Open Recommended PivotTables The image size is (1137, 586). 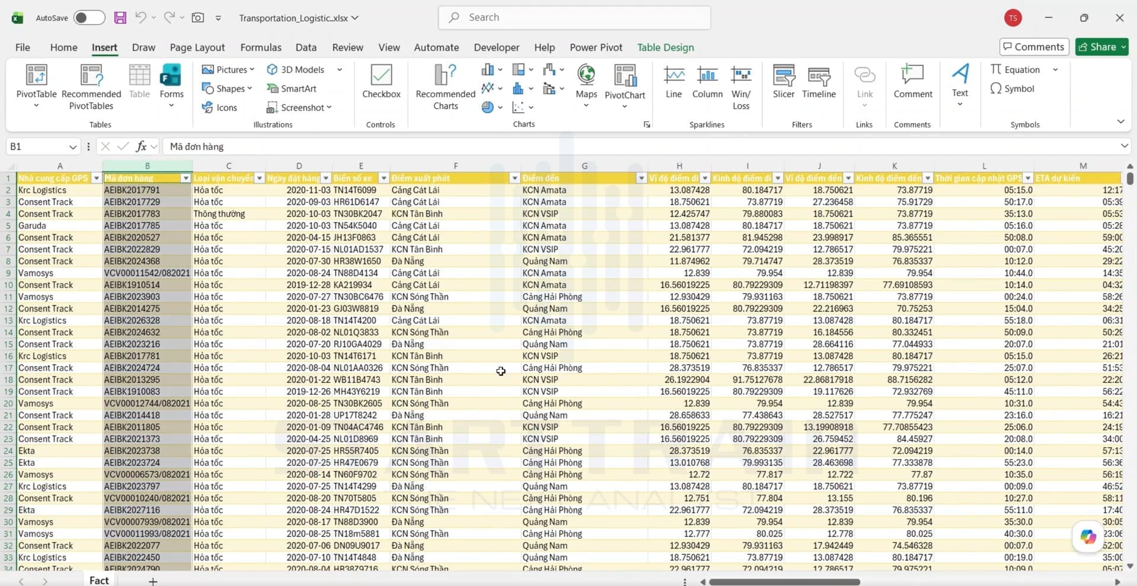point(91,87)
